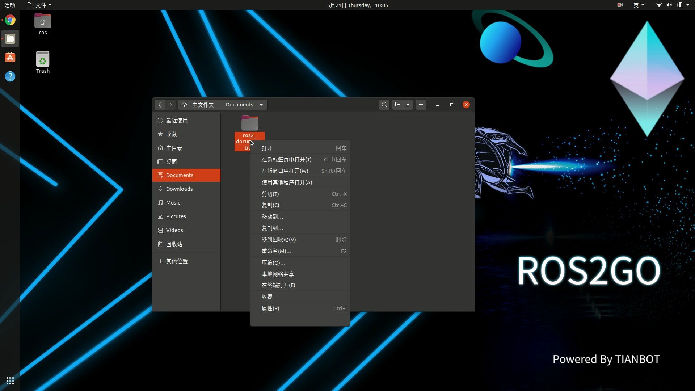Open the Help icon in dock
The width and height of the screenshot is (695, 391).
(x=10, y=76)
